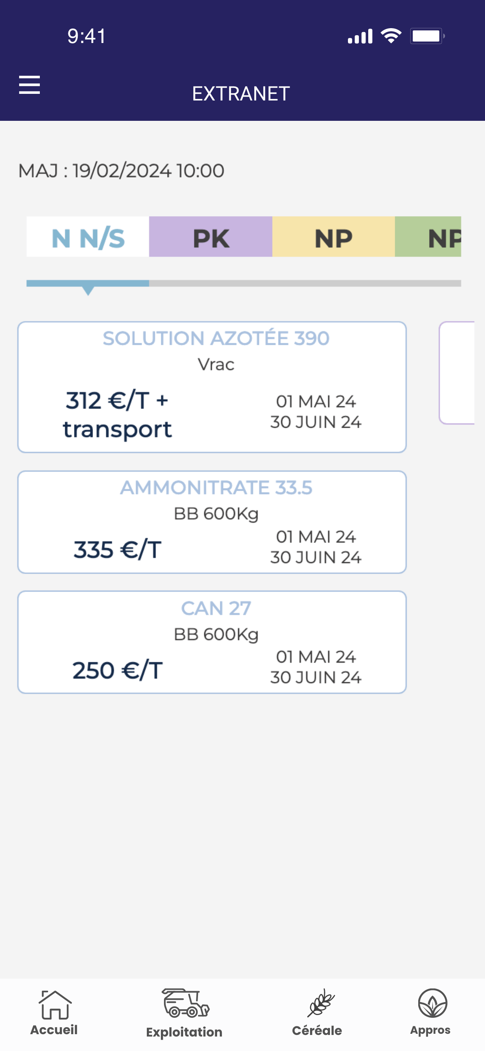Tap the cellular signal icon
This screenshot has width=485, height=1051.
tap(360, 36)
